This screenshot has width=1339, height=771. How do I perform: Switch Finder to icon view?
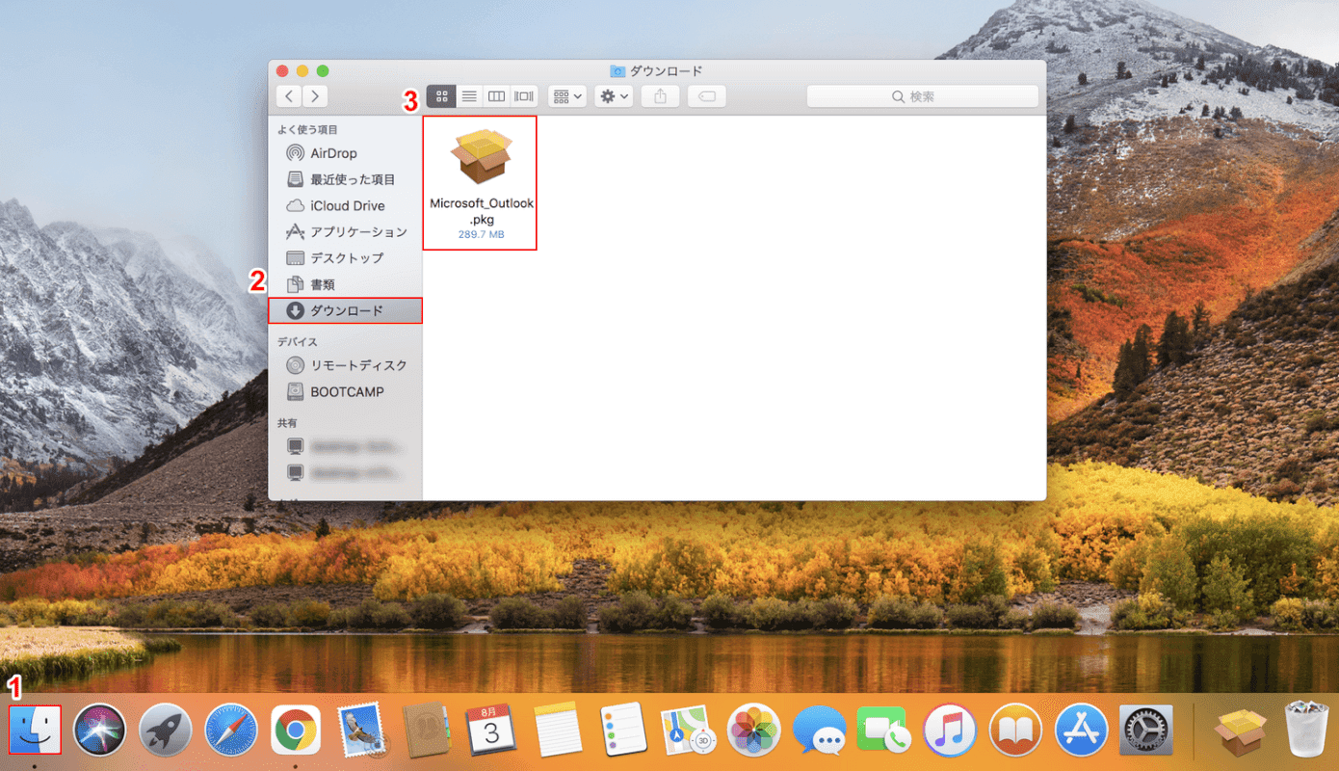point(441,96)
